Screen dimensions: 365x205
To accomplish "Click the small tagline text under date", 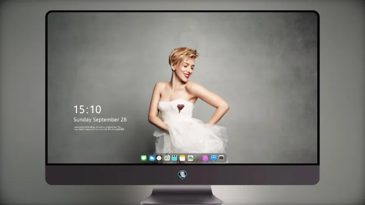I will click(x=99, y=128).
